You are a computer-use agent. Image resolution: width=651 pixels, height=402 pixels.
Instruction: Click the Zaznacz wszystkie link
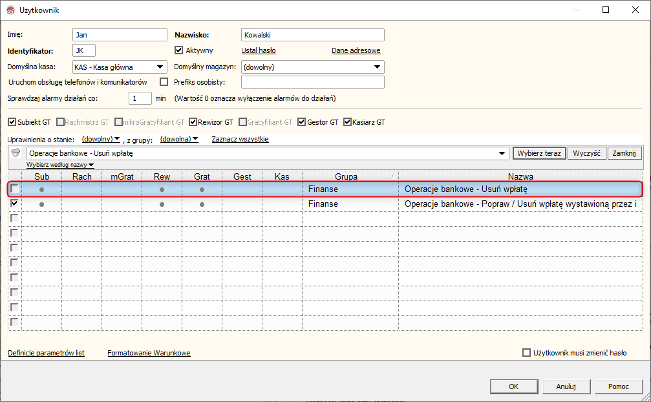240,139
